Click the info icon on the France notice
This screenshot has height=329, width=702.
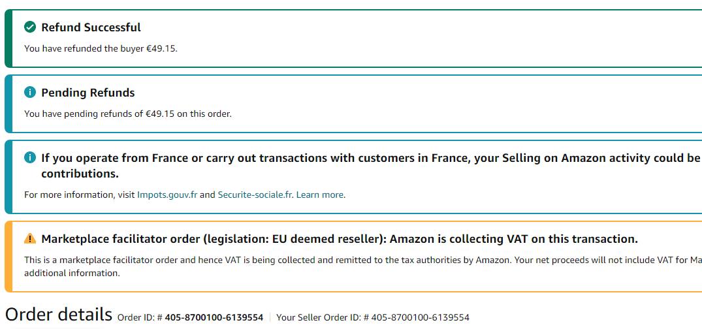29,158
